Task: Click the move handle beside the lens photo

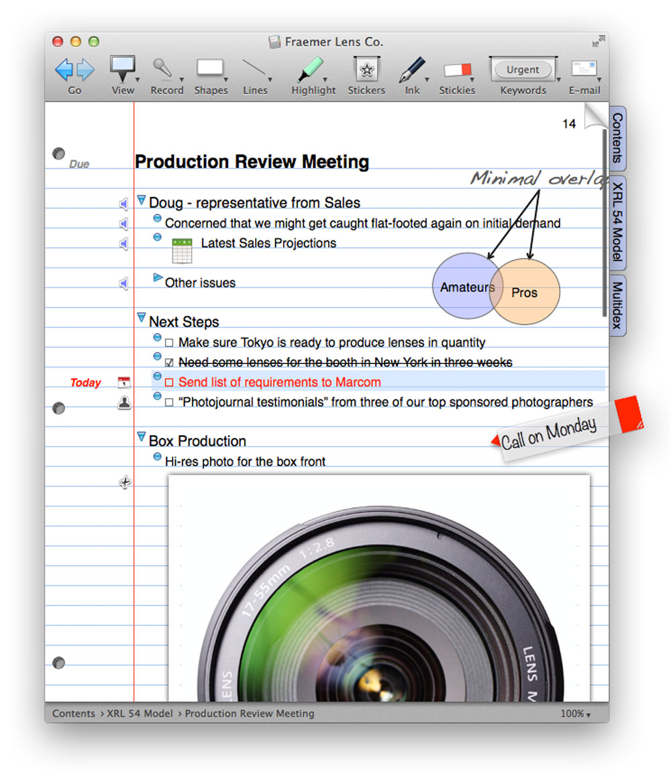Action: click(x=125, y=482)
